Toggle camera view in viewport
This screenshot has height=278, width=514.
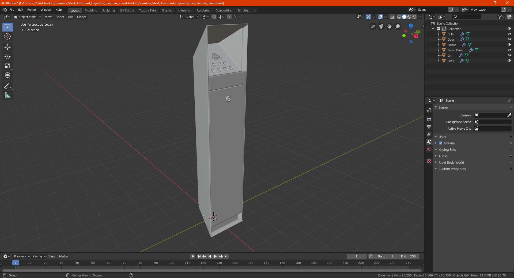pyautogui.click(x=381, y=26)
